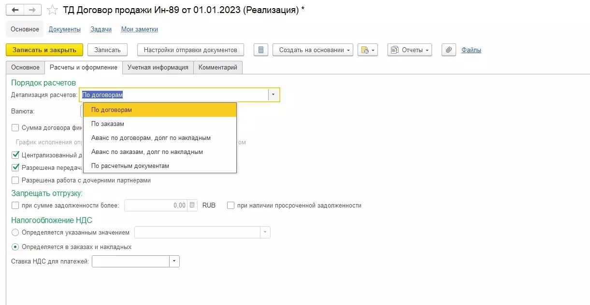
Task: Click the back navigation arrow
Action: point(14,10)
